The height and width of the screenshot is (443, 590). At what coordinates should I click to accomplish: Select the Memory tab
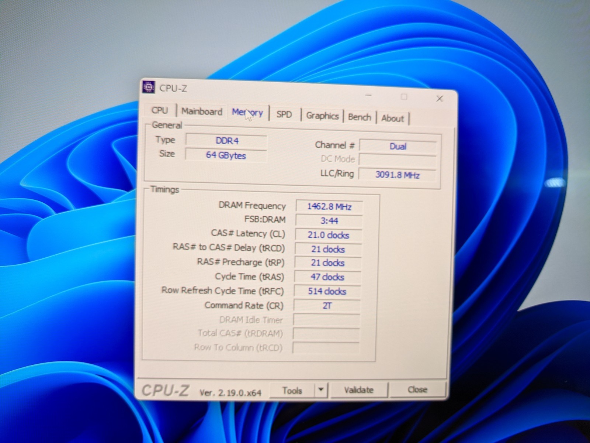tap(247, 112)
